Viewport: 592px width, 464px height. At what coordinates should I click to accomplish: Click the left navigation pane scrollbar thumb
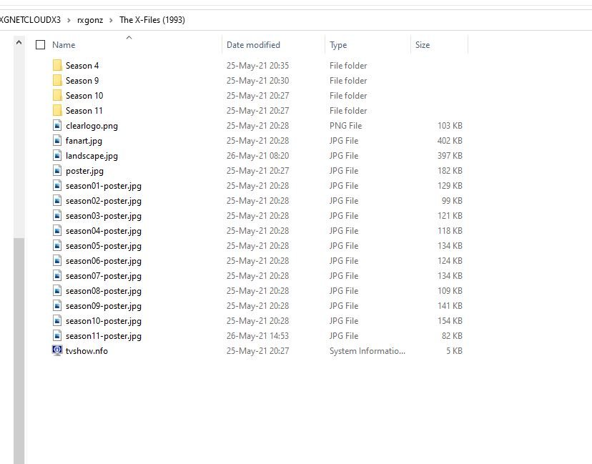pos(19,350)
